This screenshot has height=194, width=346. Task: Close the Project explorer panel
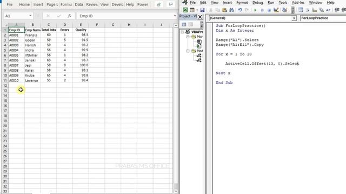point(200,17)
